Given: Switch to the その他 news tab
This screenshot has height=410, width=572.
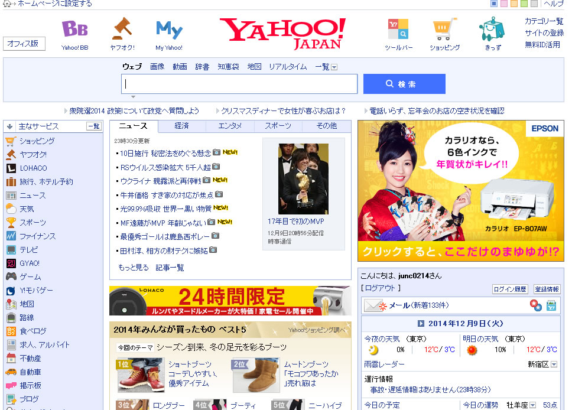Looking at the screenshot, I should (x=327, y=126).
